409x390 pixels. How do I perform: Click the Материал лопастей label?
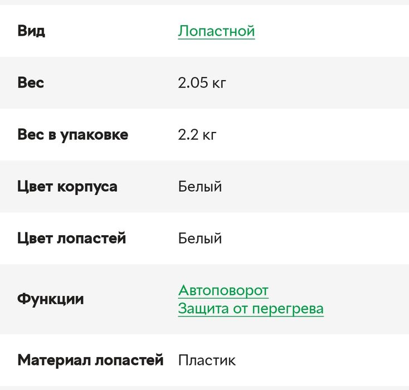[x=90, y=360]
